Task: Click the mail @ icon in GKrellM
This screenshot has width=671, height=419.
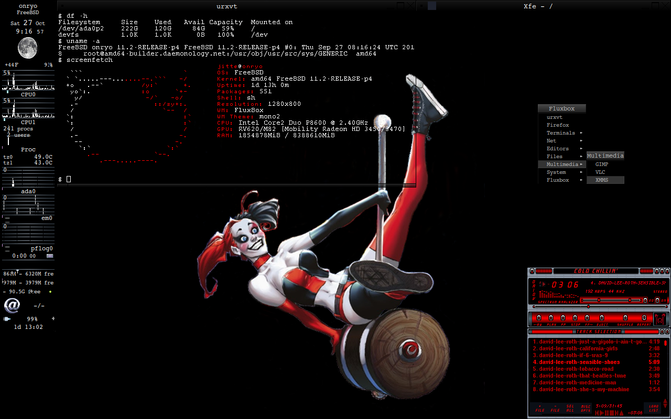Action: pos(12,305)
